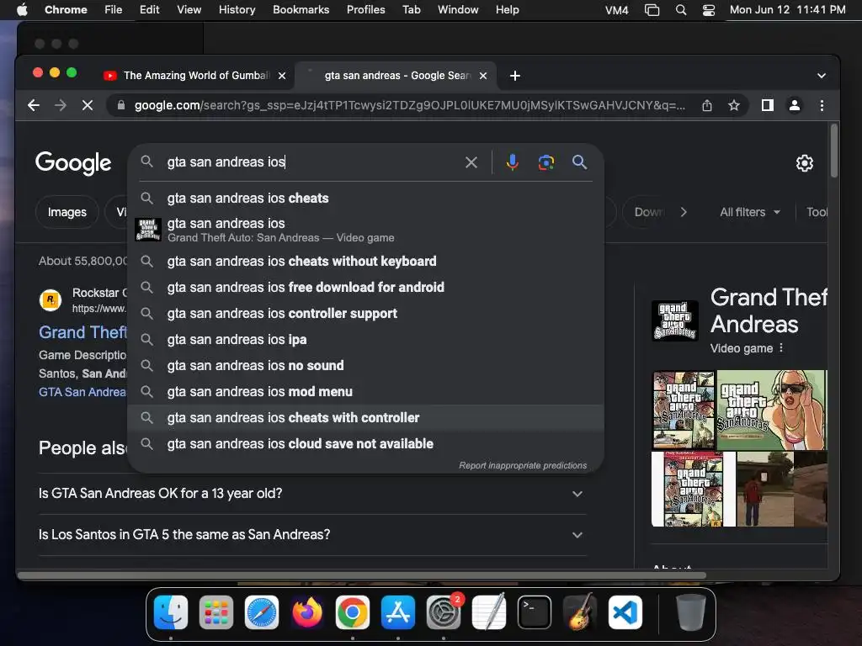Click the horizontal scrollbar at bottom
This screenshot has width=862, height=646.
362,575
